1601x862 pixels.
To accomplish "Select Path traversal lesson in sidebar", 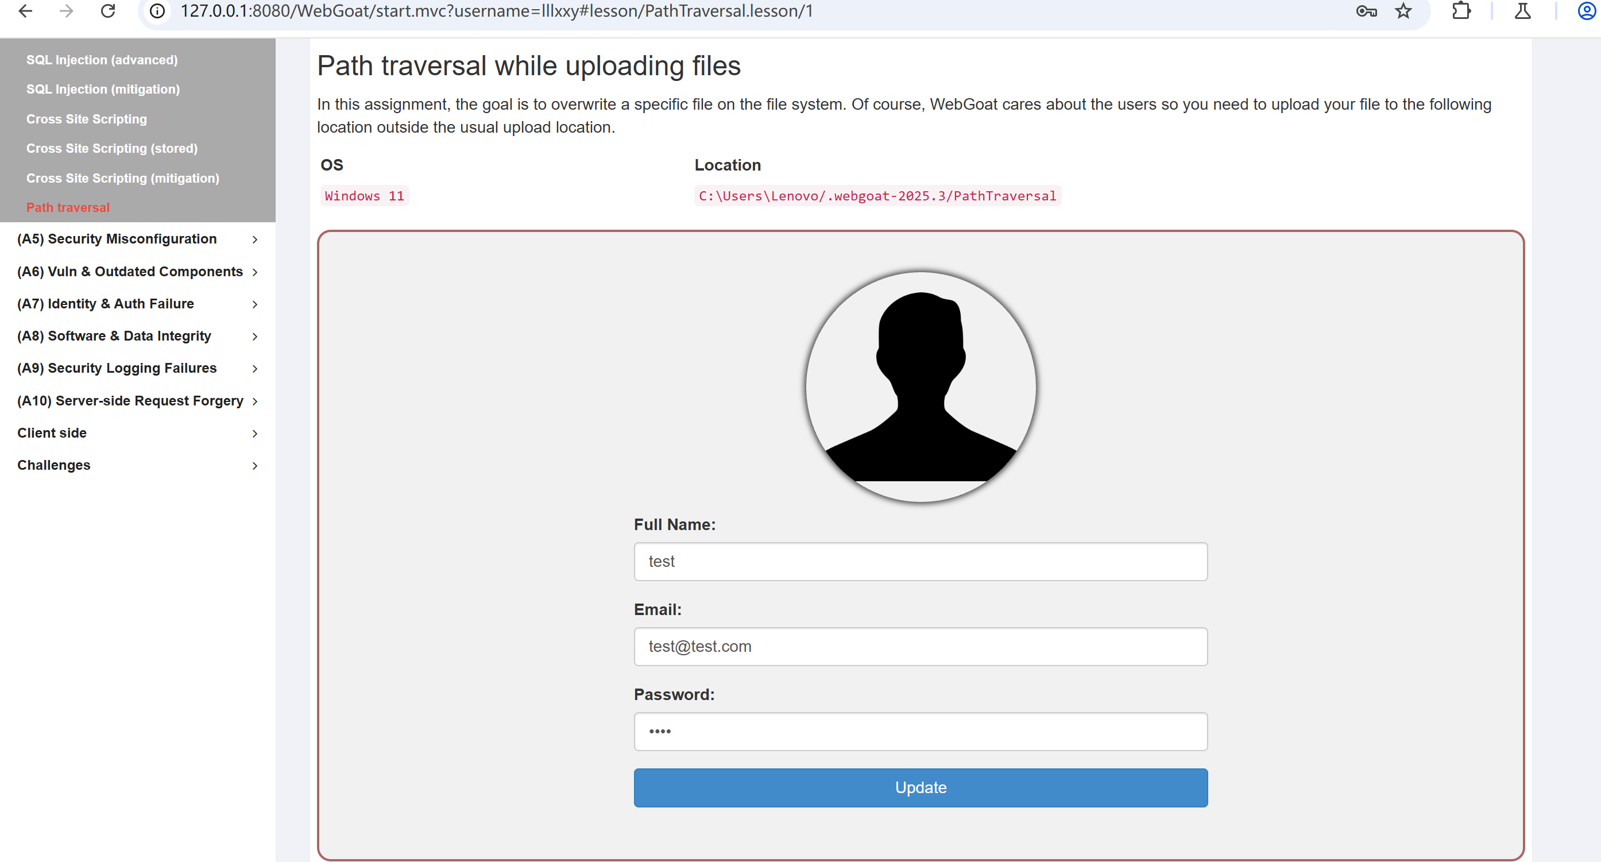I will tap(68, 207).
